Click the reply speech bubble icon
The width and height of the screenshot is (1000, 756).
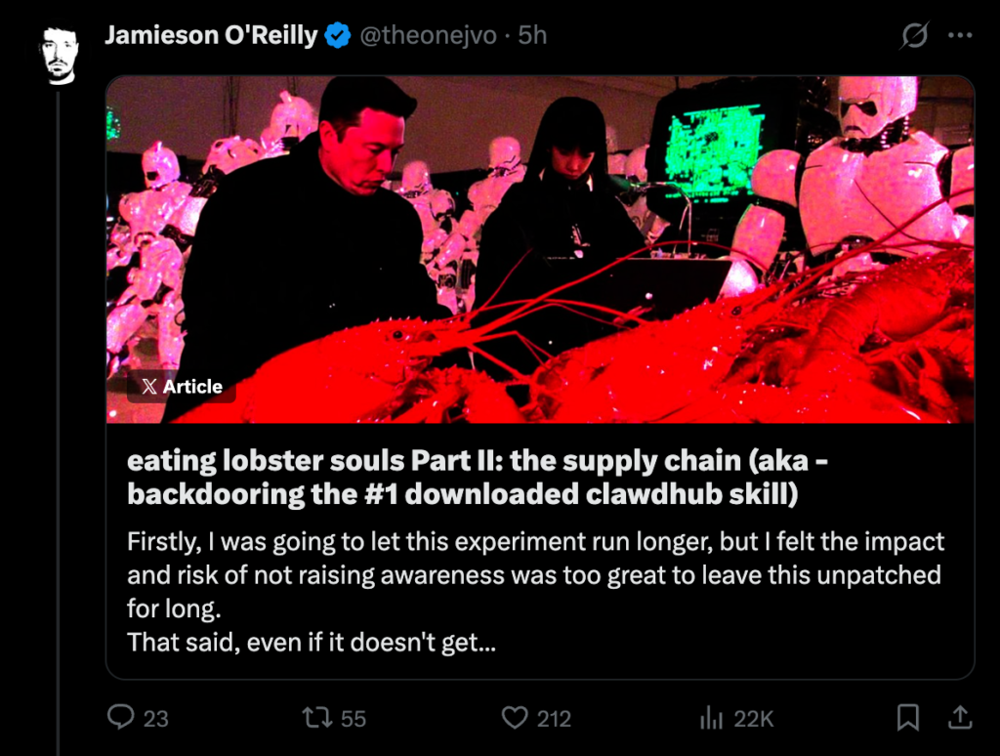coord(121,718)
